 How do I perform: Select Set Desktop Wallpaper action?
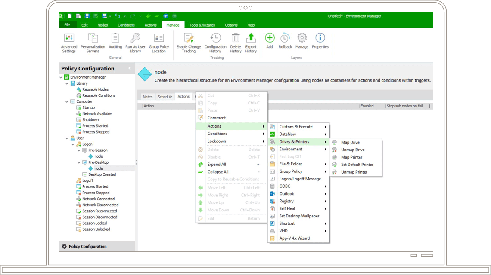299,216
